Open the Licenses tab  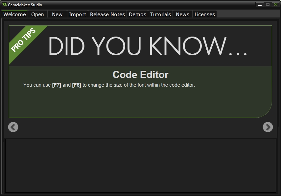pyautogui.click(x=204, y=14)
